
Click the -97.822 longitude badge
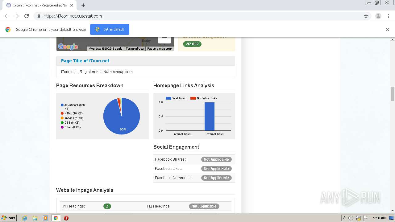tap(192, 44)
